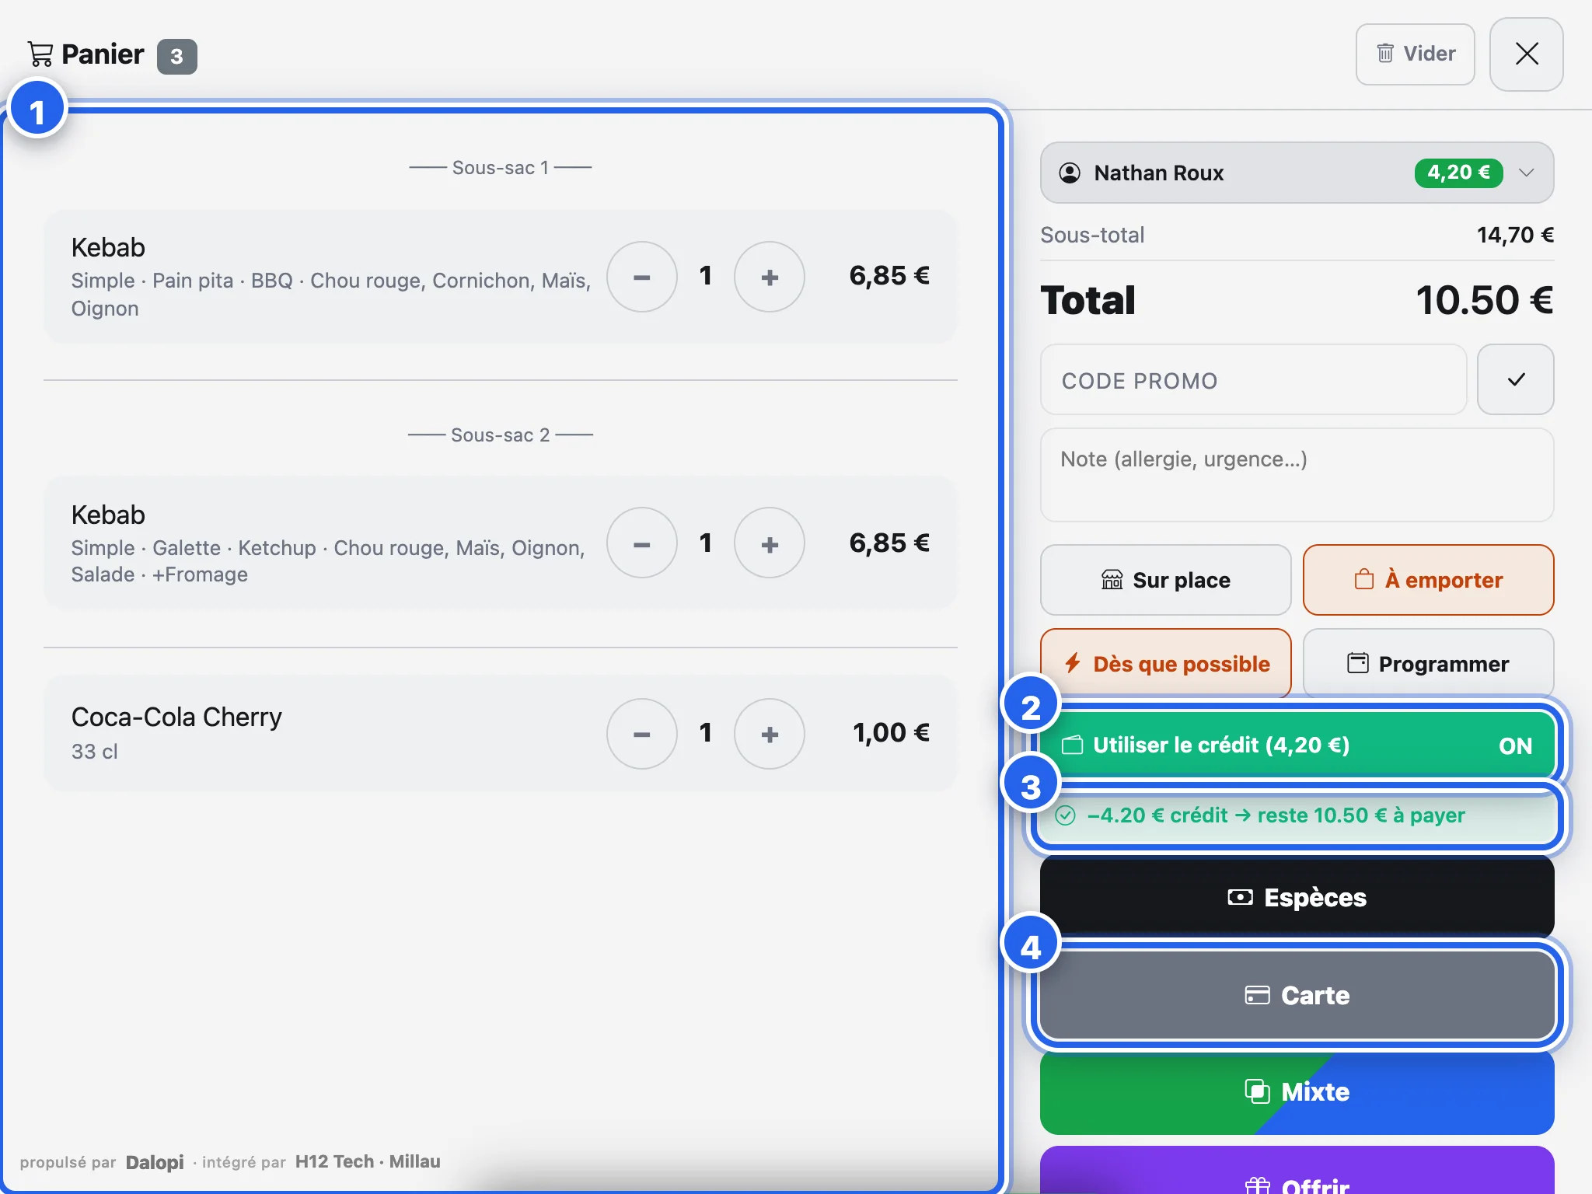Empty the cart with the Vider button
The height and width of the screenshot is (1194, 1592).
[x=1415, y=54]
